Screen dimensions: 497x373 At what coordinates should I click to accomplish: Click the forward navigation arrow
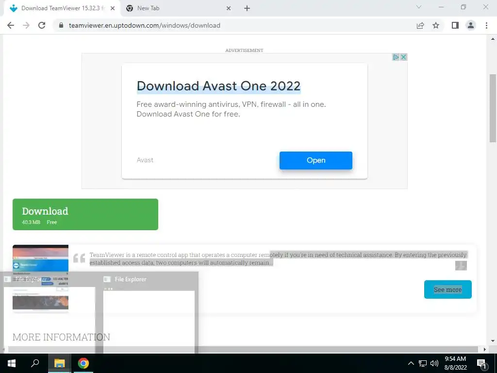[x=26, y=25]
